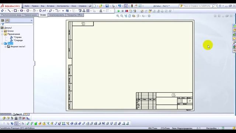Open the Select tool dropdown arrow in top toolbar
This screenshot has width=236, height=133.
point(129,6)
